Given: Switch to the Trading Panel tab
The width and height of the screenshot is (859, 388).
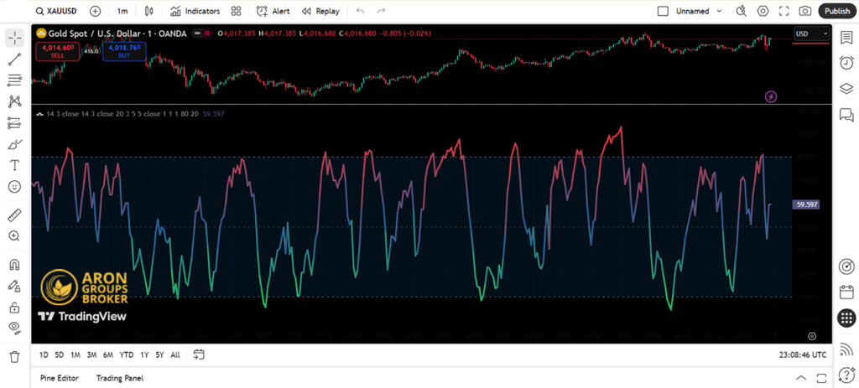Looking at the screenshot, I should click(121, 378).
